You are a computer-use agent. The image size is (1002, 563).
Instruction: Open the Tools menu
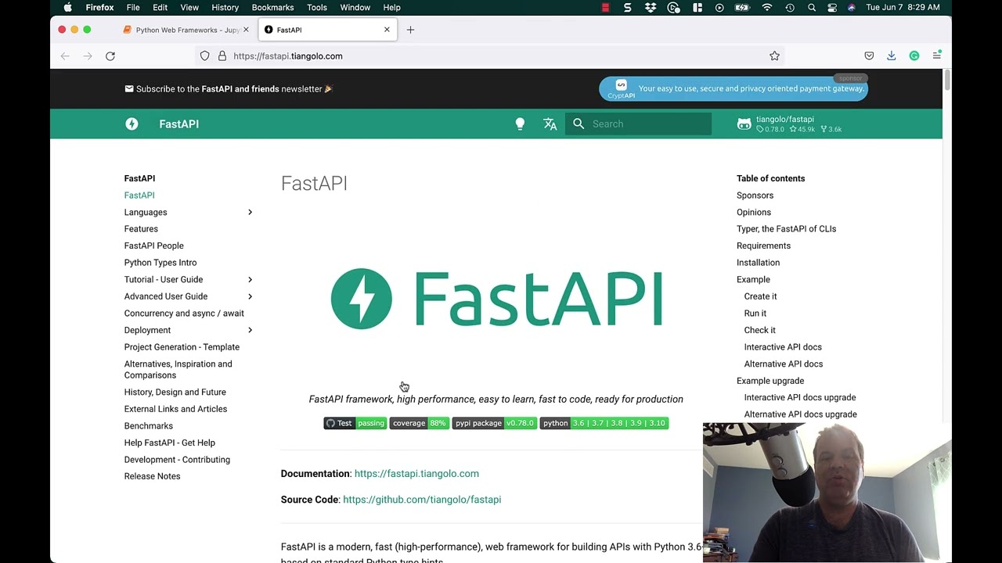[x=317, y=8]
